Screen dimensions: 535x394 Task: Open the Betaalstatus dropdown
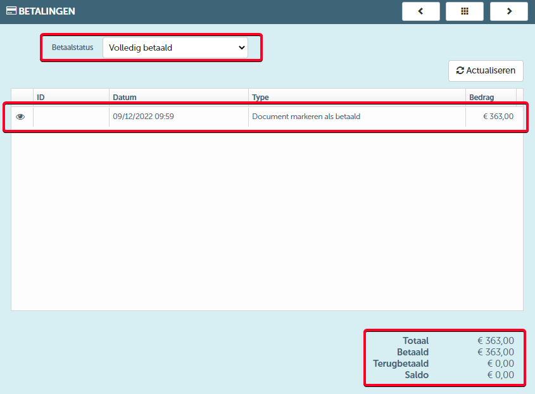pyautogui.click(x=175, y=48)
